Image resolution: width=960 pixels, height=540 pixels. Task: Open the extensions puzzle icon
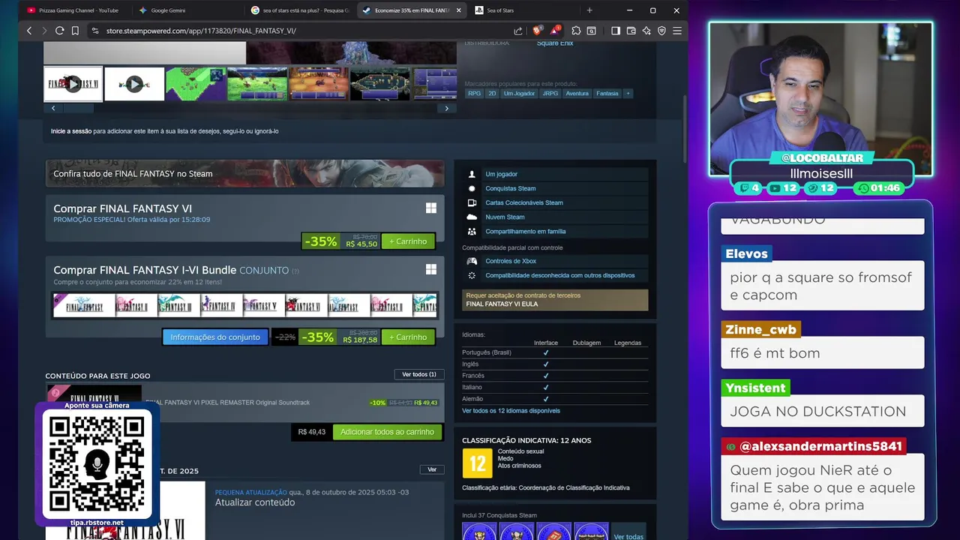[x=576, y=31]
